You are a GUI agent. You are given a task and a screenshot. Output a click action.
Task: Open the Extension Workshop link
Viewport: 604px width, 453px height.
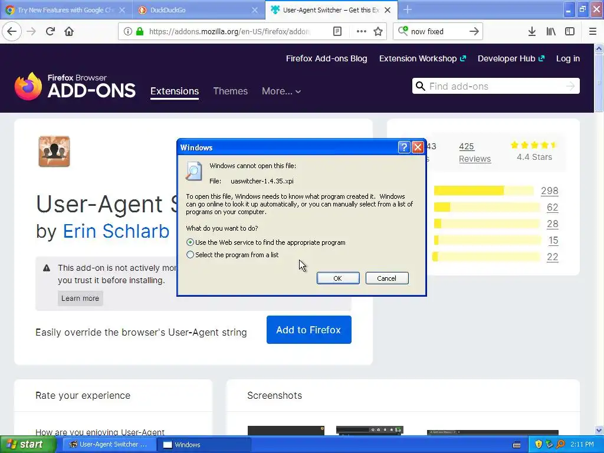422,58
